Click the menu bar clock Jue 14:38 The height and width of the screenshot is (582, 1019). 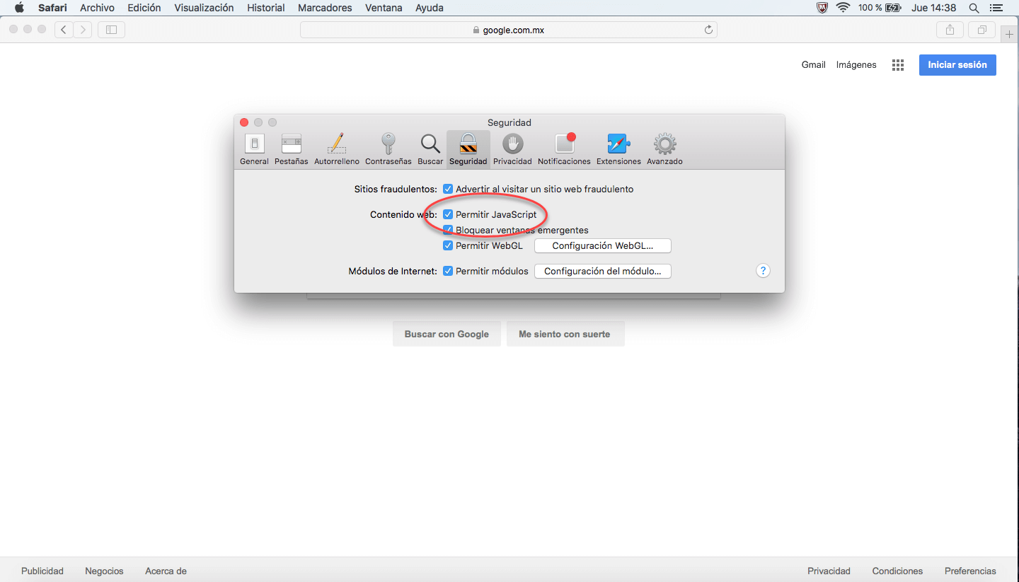(934, 8)
